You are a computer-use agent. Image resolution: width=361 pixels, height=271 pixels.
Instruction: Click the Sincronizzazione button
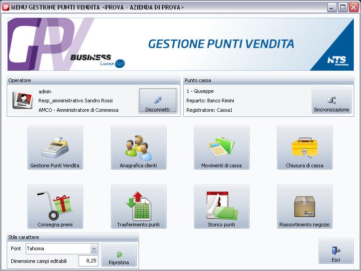pos(332,100)
